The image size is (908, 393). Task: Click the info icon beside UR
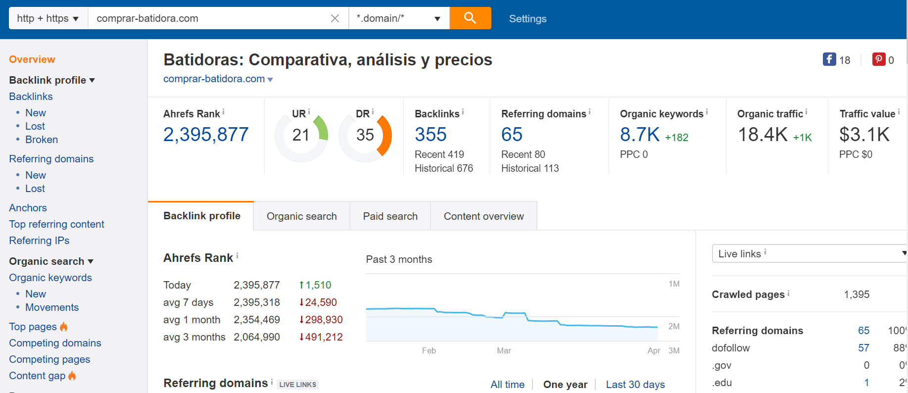[309, 112]
